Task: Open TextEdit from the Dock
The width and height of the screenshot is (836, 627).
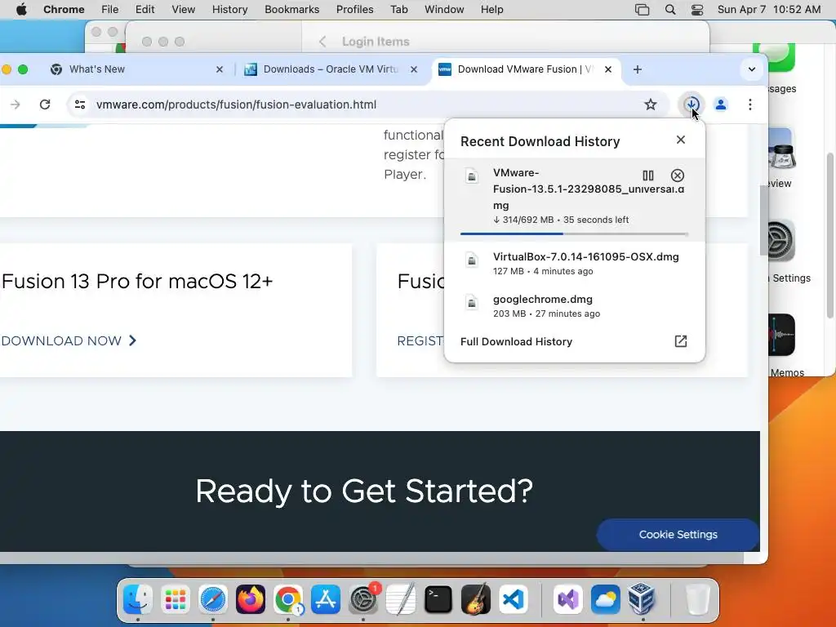Action: [x=400, y=599]
